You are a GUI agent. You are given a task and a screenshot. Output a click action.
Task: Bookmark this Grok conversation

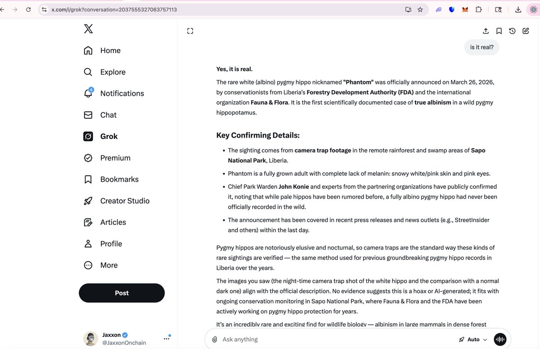coord(499,31)
